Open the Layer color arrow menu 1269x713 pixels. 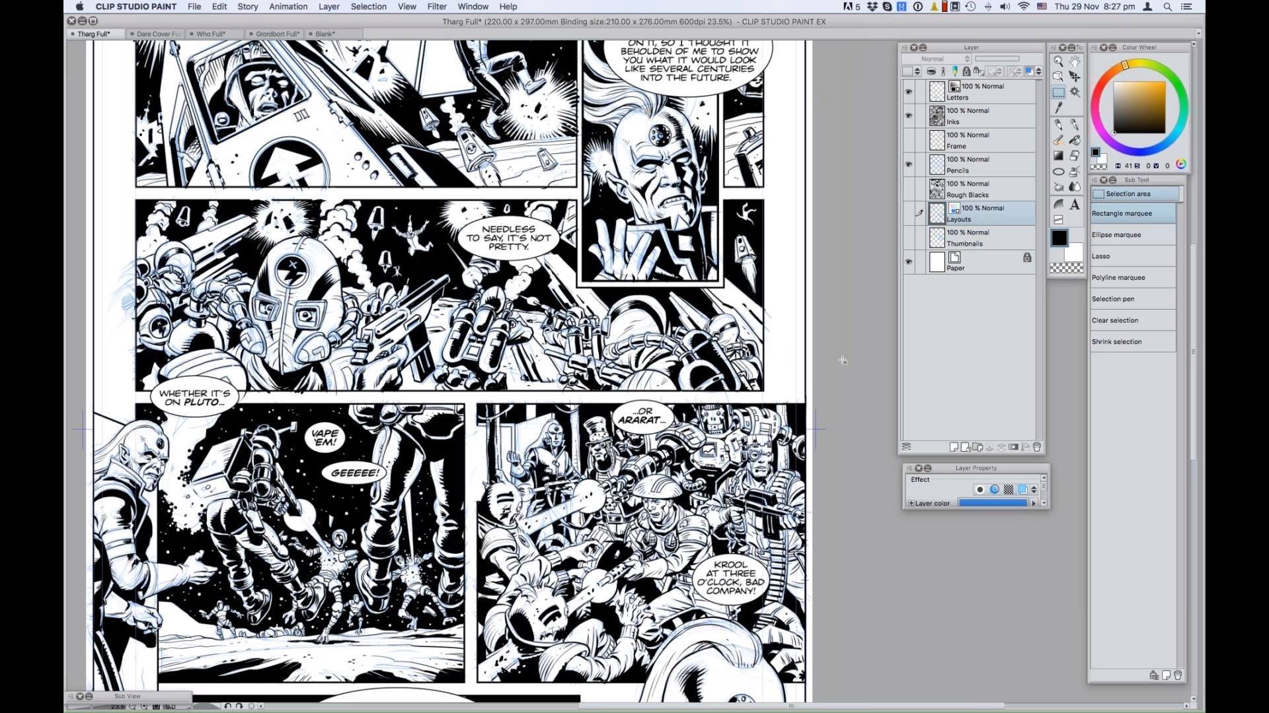click(1034, 503)
